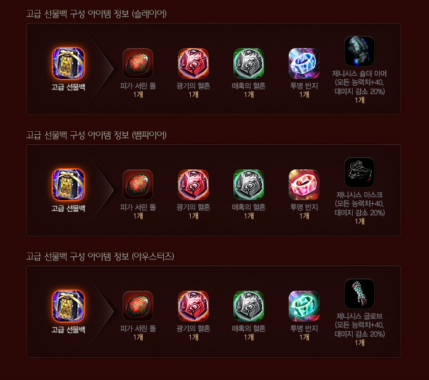The image size is (429, 380).
Task: Click the 피가 서린 돌 icon in the 아우스터즈 row
Action: click(138, 306)
